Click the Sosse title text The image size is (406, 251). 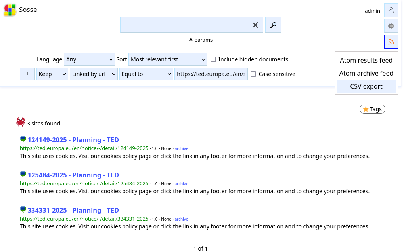[x=28, y=10]
